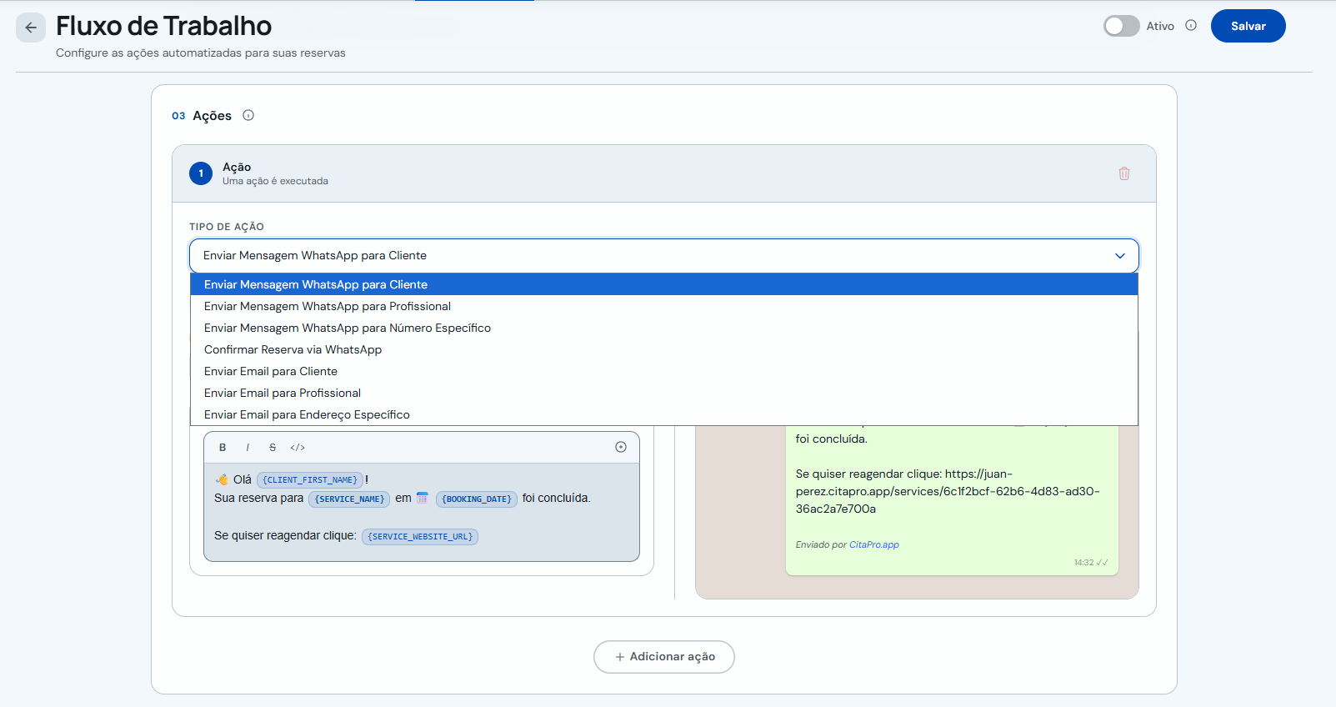Click the 14:32 timestamp in preview
The image size is (1336, 707).
coord(1083,563)
